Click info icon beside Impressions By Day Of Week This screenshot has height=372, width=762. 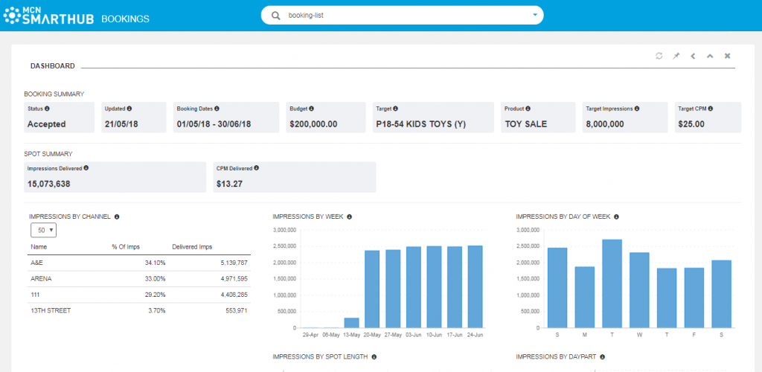tap(616, 217)
